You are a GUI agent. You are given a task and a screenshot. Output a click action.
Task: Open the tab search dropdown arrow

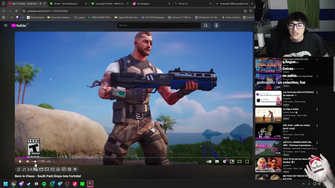3,4
